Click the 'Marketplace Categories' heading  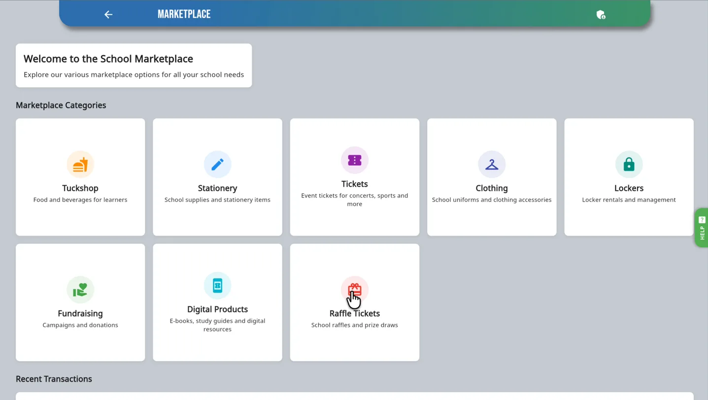(x=61, y=105)
